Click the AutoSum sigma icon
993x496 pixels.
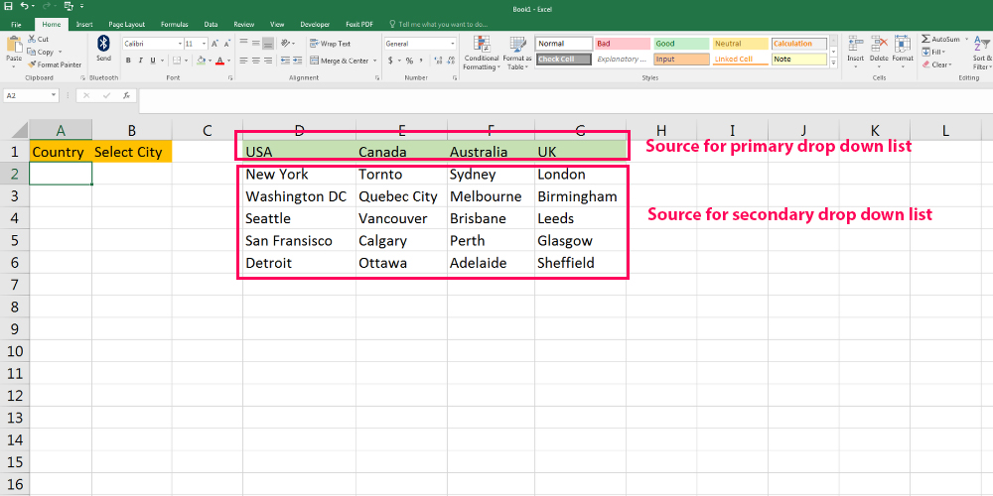pos(925,39)
